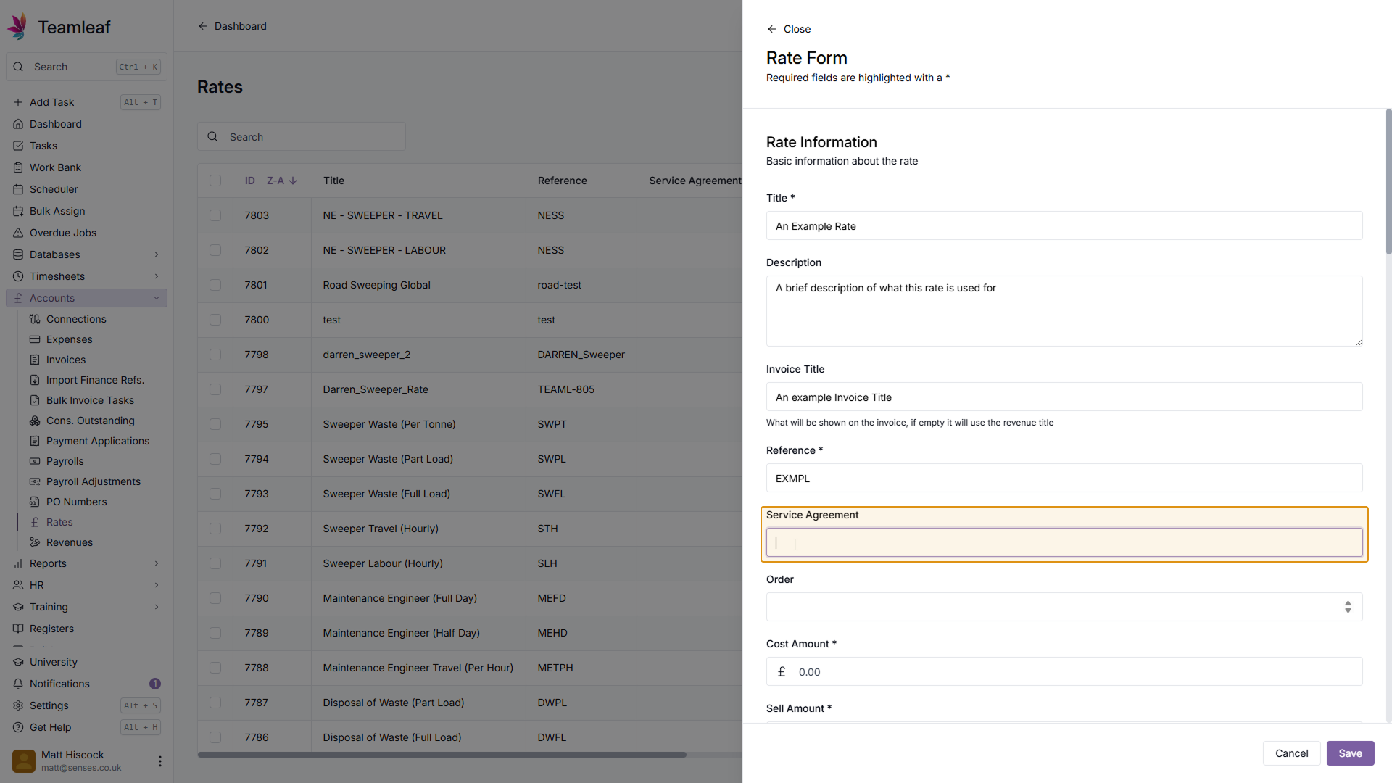1392x783 pixels.
Task: Click the Notifications bell icon
Action: 18,684
